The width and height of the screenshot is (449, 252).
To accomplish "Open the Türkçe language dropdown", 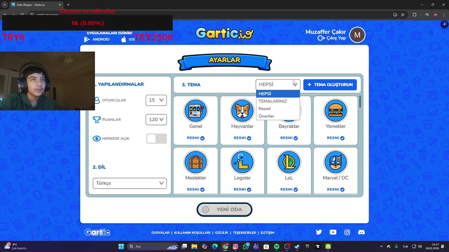I will [129, 183].
